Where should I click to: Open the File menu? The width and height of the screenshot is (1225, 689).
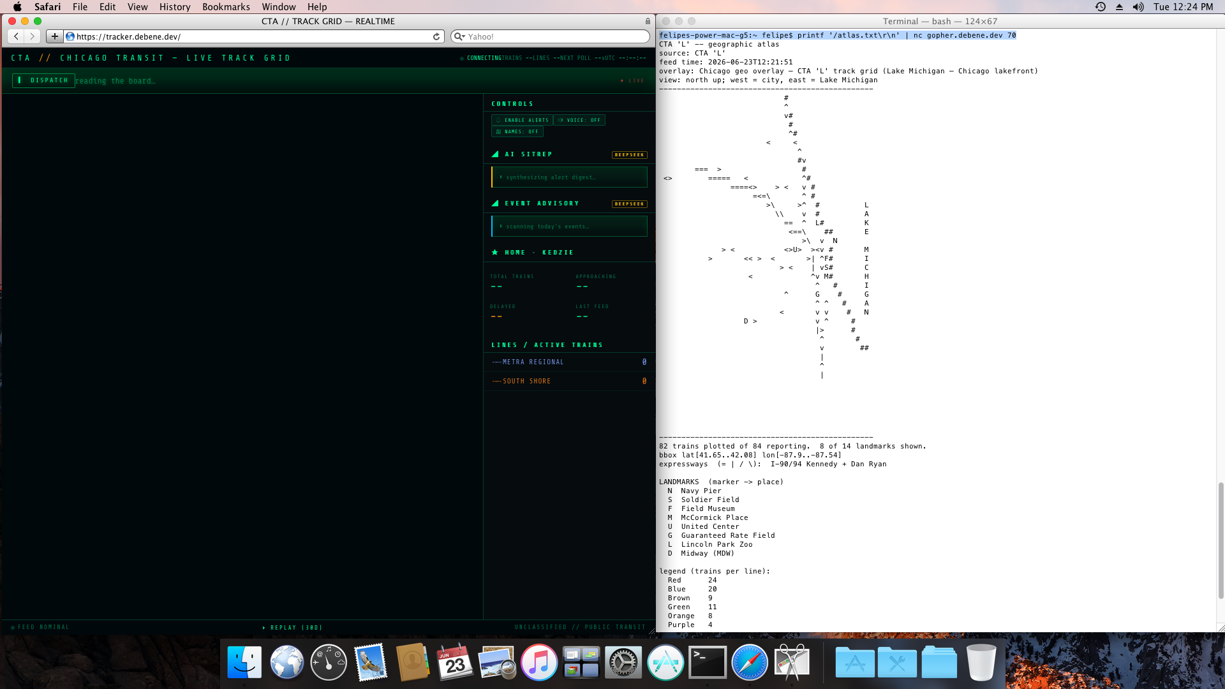click(80, 7)
